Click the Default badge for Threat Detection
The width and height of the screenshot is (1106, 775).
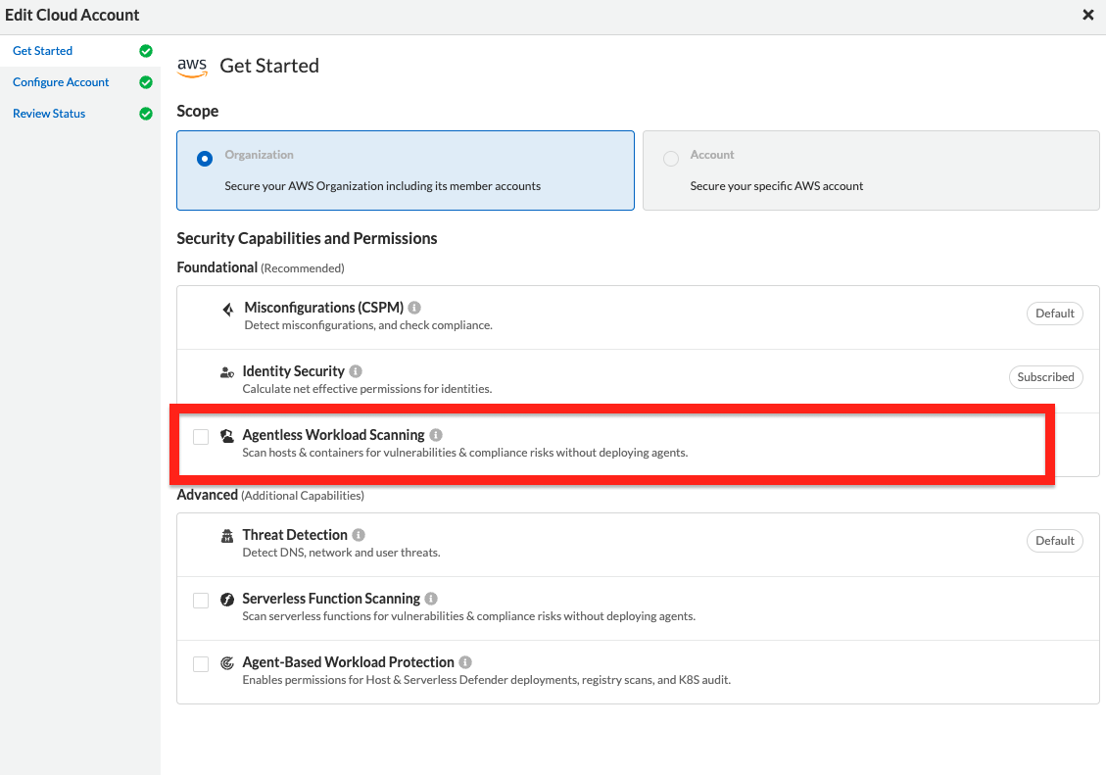pyautogui.click(x=1055, y=541)
